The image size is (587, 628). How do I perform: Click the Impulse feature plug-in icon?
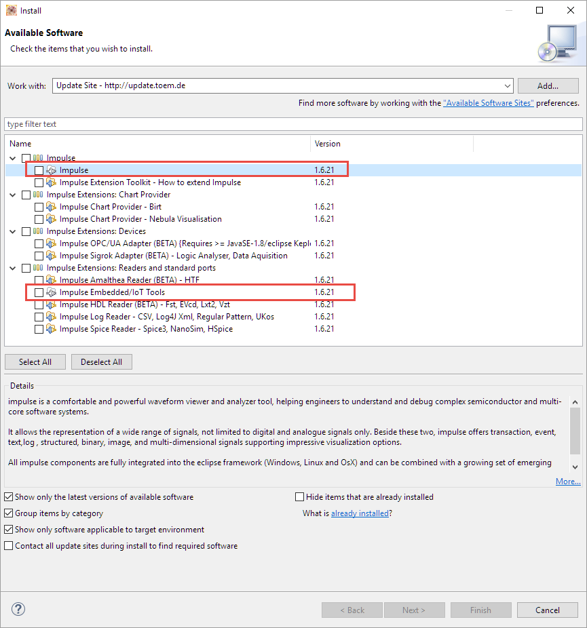(x=51, y=170)
